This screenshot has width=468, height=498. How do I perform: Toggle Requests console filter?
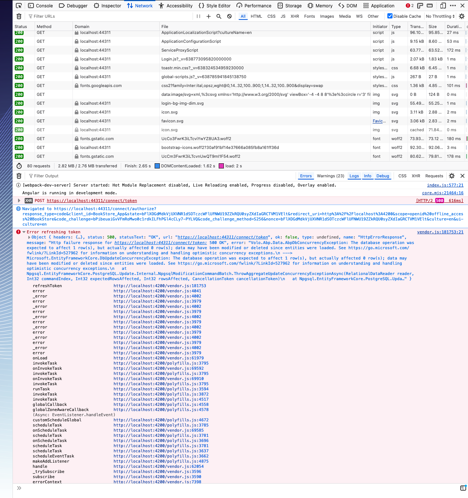[434, 176]
